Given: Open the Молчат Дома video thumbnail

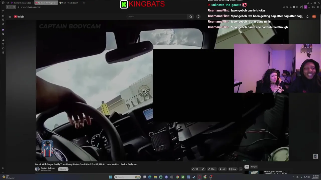Looking at the screenshot, I should 254,172.
